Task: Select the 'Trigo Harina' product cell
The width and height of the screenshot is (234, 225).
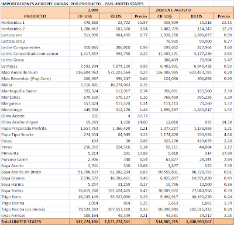Action: click(x=35, y=203)
